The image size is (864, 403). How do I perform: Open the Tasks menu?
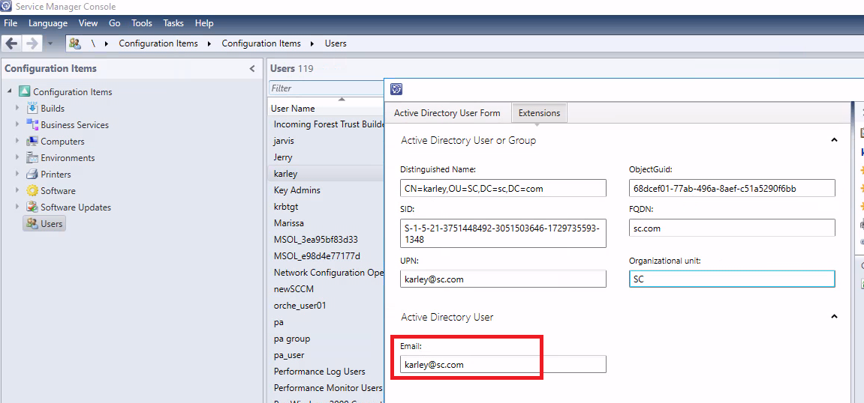(173, 23)
